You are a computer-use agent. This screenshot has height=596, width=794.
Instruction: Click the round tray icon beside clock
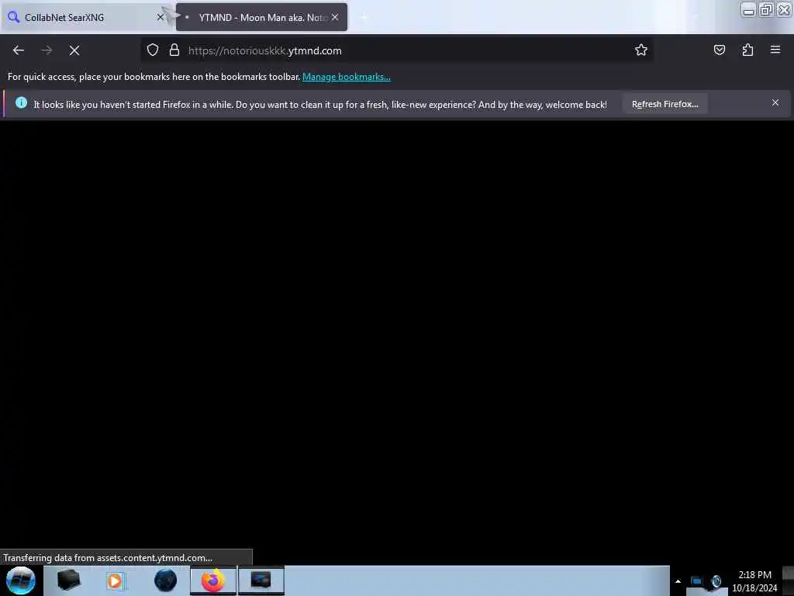716,581
